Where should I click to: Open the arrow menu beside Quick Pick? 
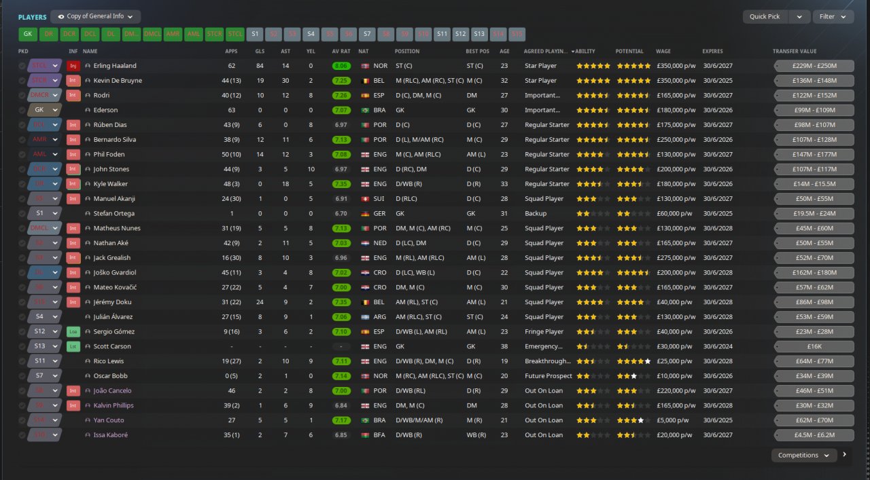pos(799,17)
